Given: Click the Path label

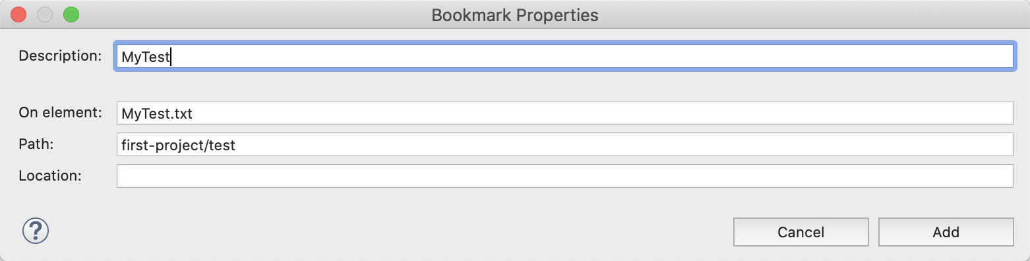Looking at the screenshot, I should point(36,144).
